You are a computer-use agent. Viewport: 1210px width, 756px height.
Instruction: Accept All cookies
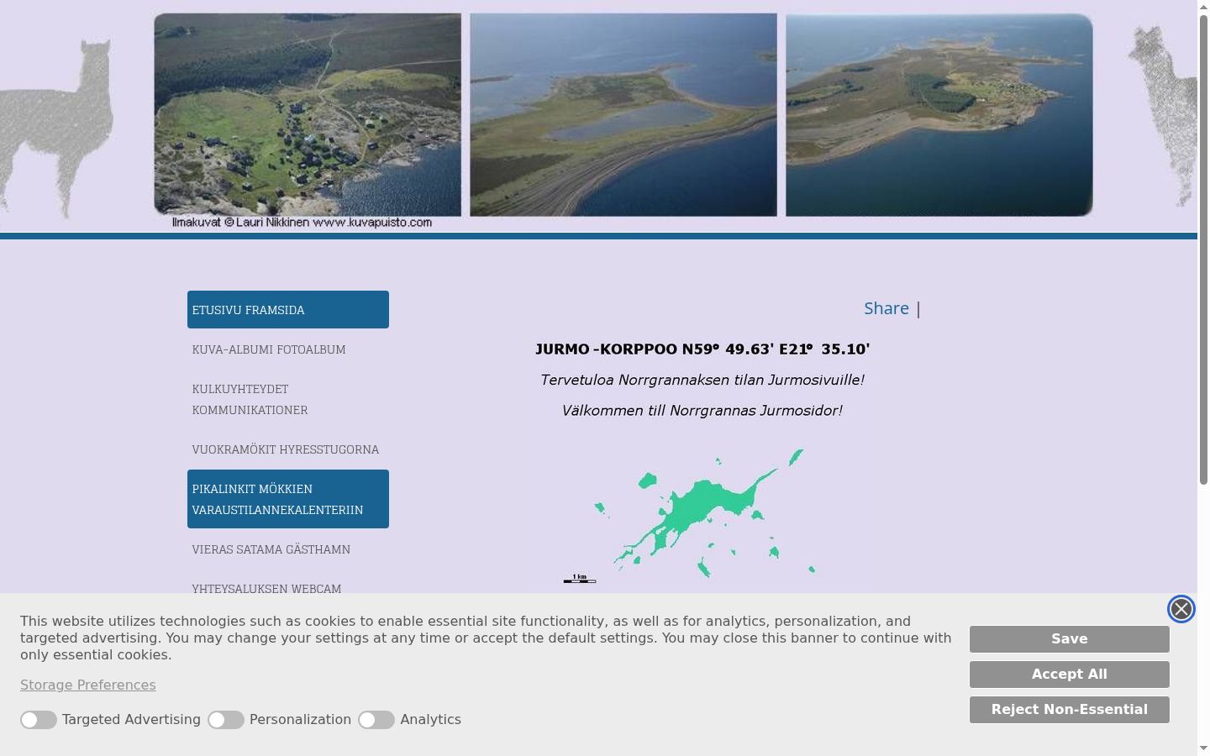tap(1070, 675)
